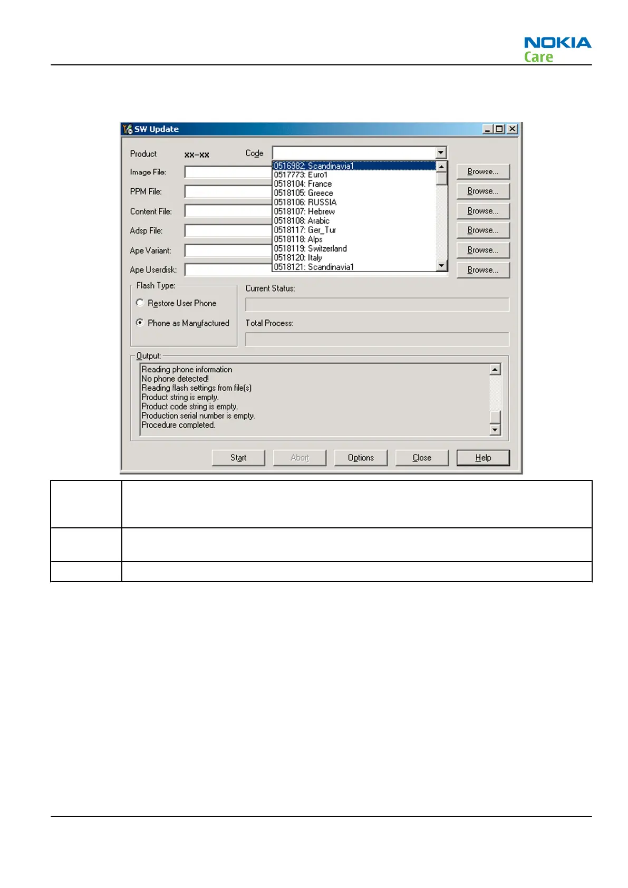This screenshot has width=628, height=888.
Task: Select Phone as Manufactured radio button
Action: [140, 322]
